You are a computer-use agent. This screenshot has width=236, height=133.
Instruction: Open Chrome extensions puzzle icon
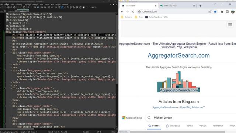[222, 11]
